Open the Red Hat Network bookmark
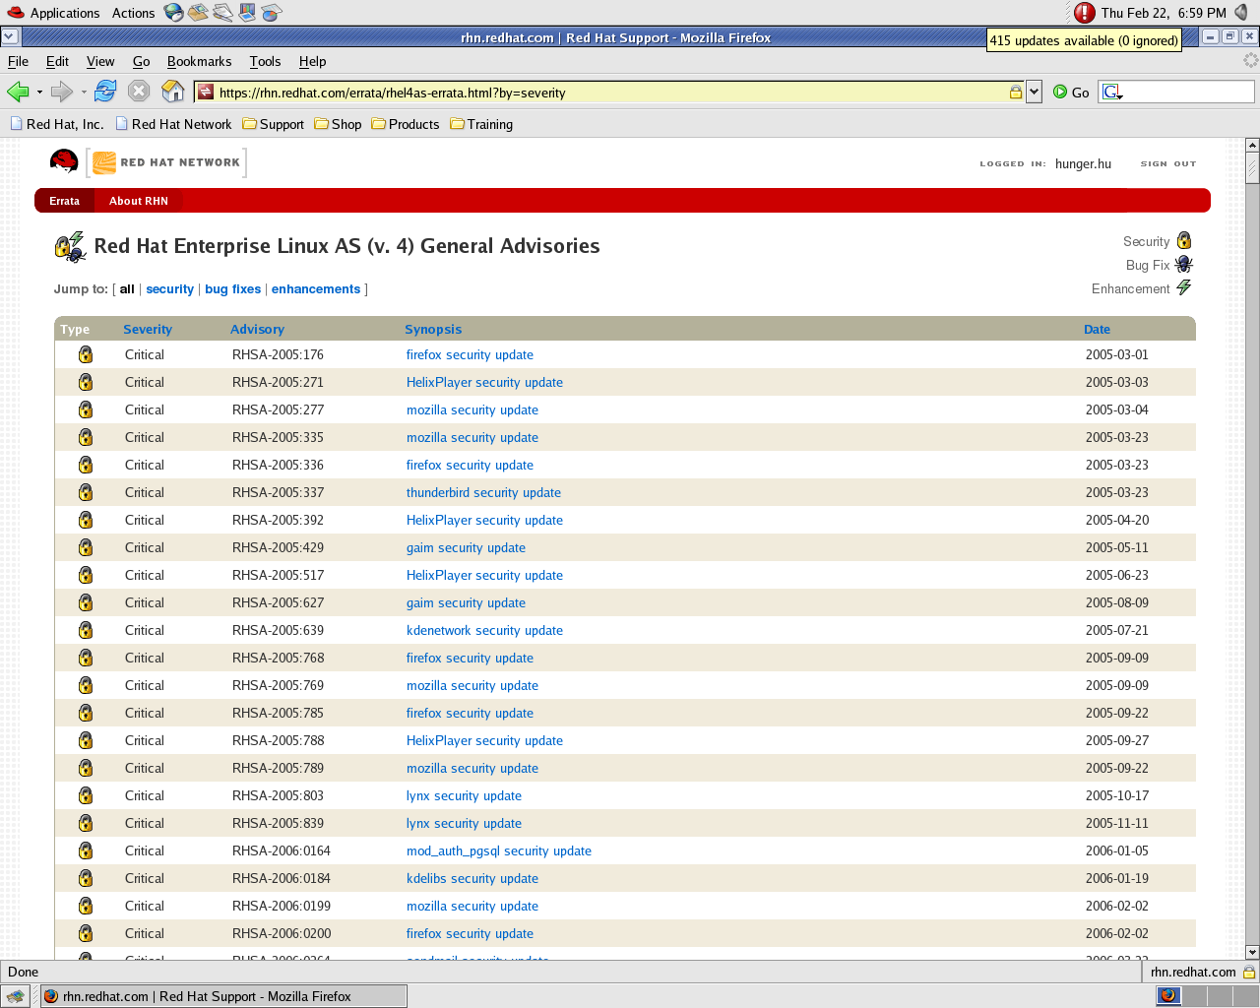This screenshot has height=1008, width=1260. 174,124
